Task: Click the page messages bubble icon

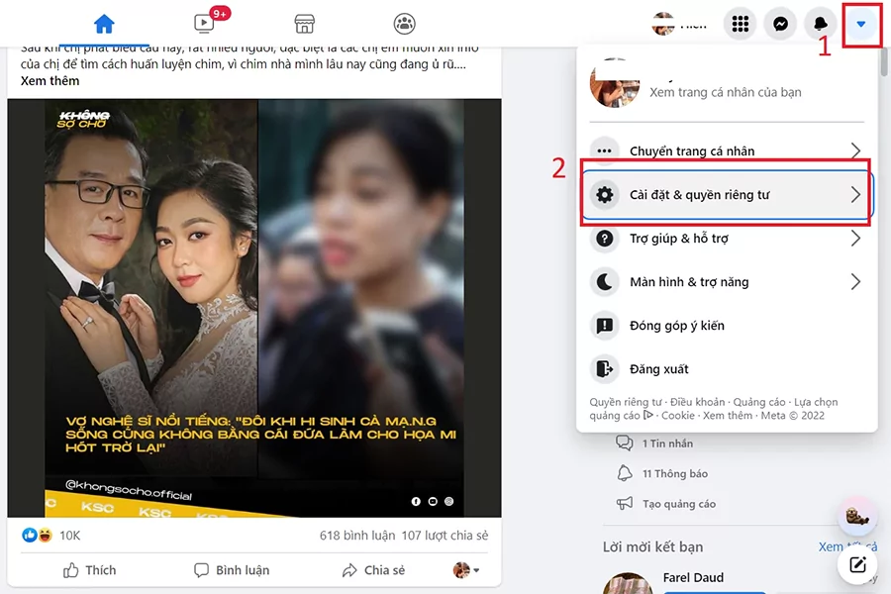Action: pyautogui.click(x=625, y=443)
